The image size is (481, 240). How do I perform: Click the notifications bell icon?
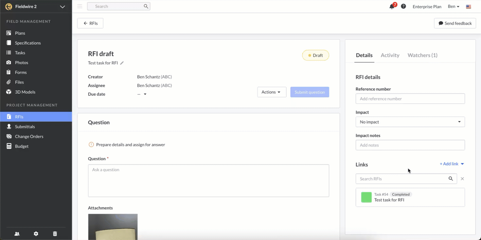pyautogui.click(x=392, y=7)
